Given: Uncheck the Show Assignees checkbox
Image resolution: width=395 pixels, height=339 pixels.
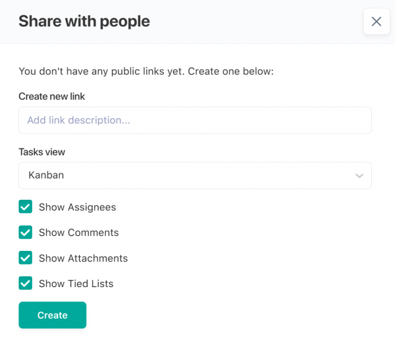Looking at the screenshot, I should click(26, 207).
